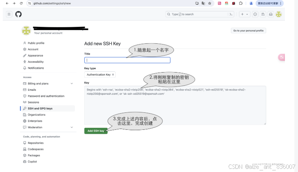The height and width of the screenshot is (172, 298).
Task: Open the plus 'Create new' button
Action: (x=242, y=14)
